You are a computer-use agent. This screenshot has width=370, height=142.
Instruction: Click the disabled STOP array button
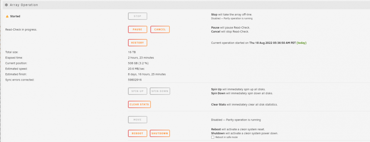[138, 16]
